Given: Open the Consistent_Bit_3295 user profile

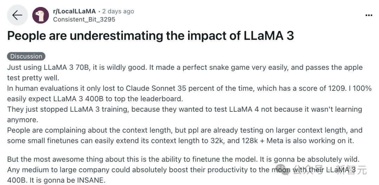Looking at the screenshot, I should (x=84, y=20).
